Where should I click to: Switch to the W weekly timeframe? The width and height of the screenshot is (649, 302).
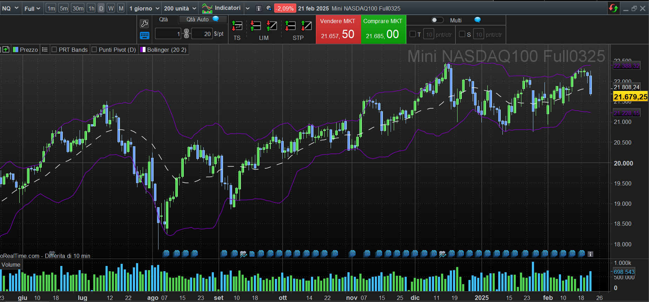(x=111, y=8)
